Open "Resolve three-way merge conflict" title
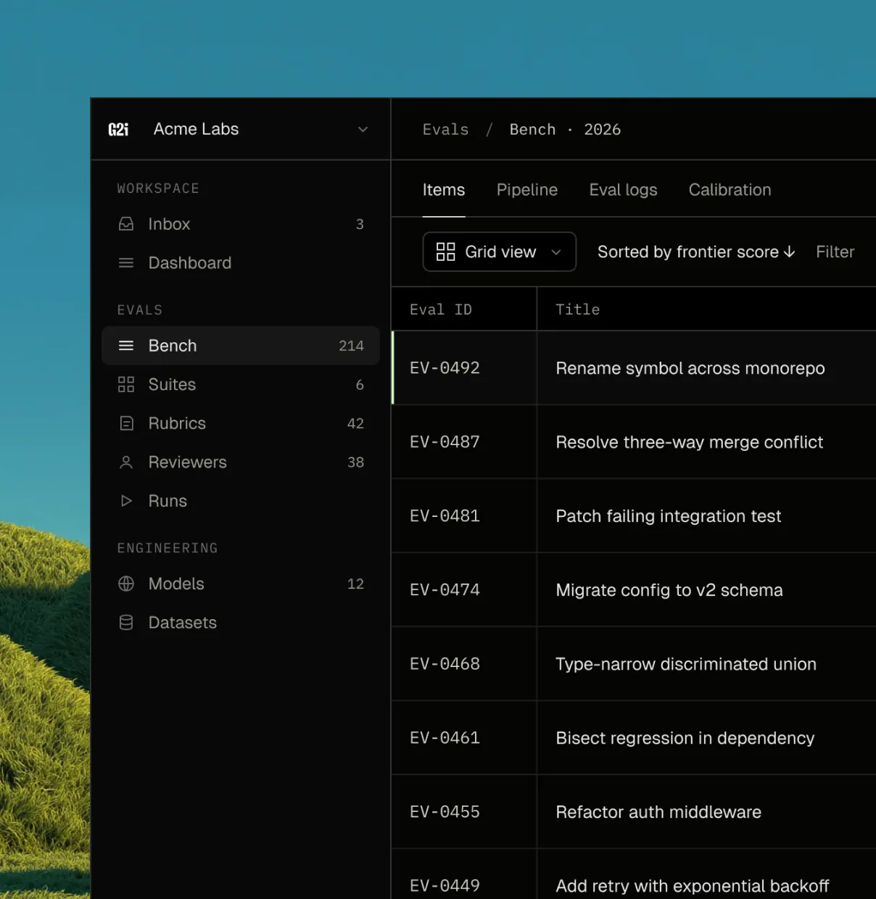The width and height of the screenshot is (876, 899). 690,442
